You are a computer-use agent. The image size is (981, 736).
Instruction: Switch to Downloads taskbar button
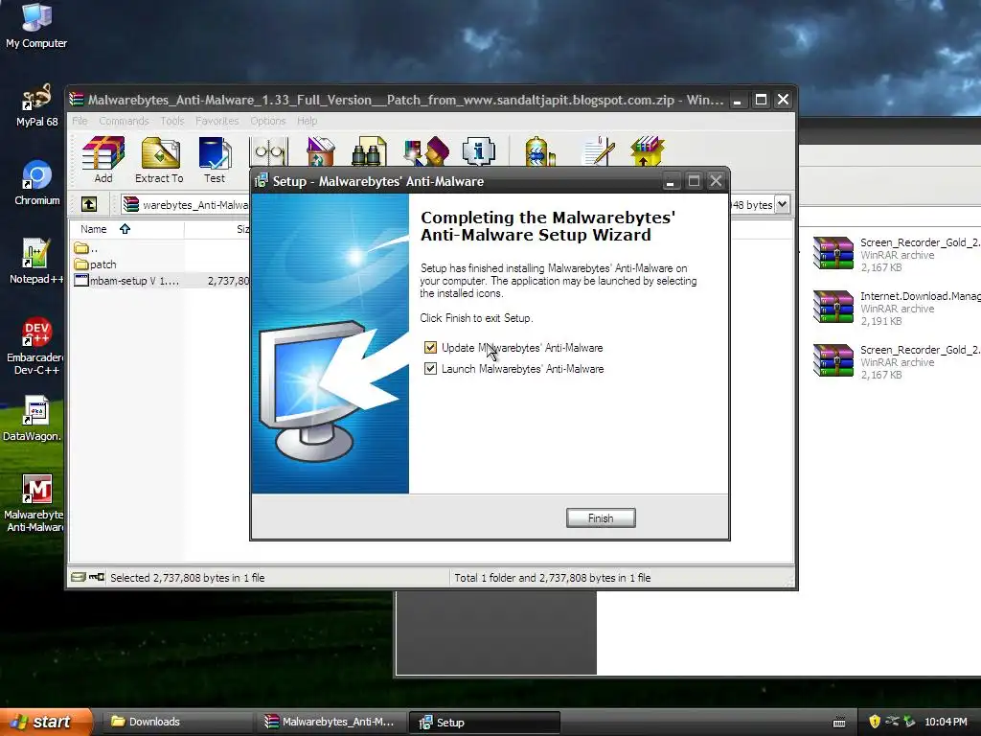(x=175, y=722)
